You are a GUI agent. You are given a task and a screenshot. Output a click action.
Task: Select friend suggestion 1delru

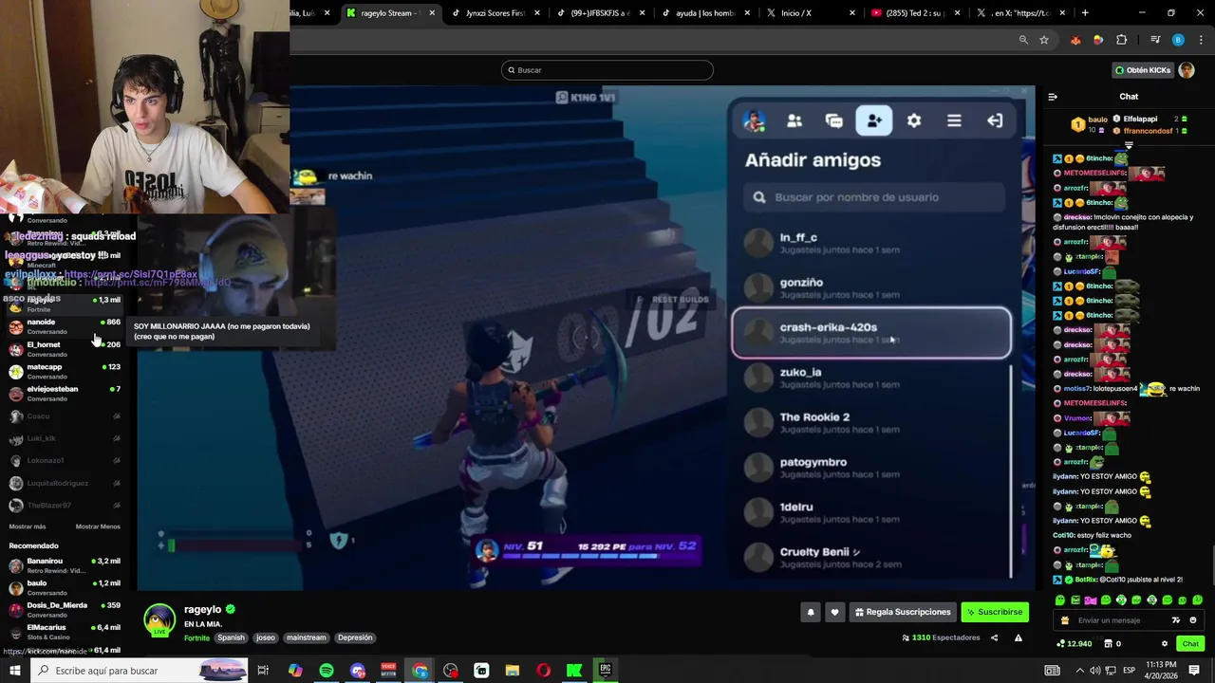coord(871,512)
